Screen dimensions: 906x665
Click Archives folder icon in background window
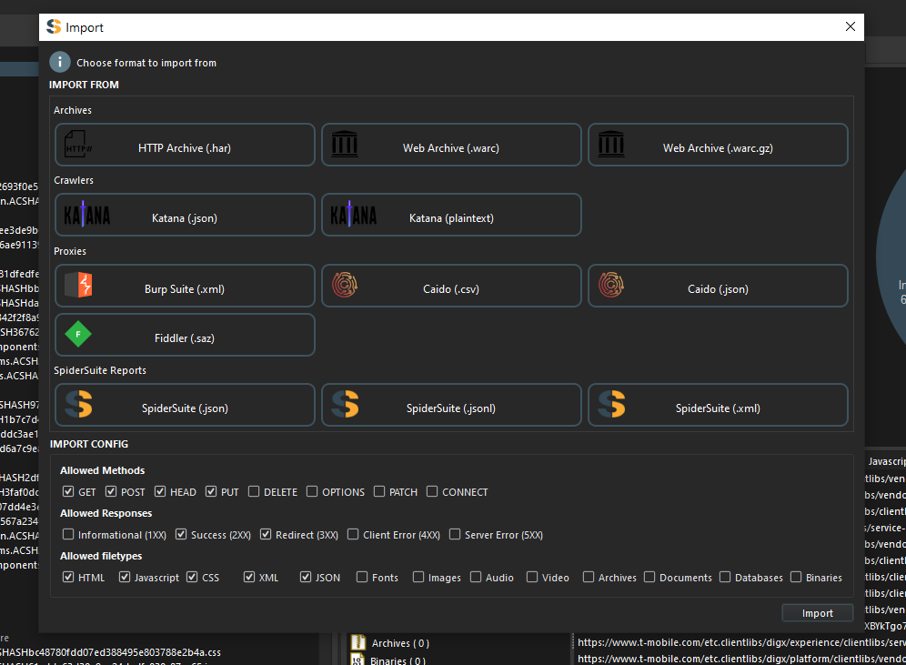[358, 642]
